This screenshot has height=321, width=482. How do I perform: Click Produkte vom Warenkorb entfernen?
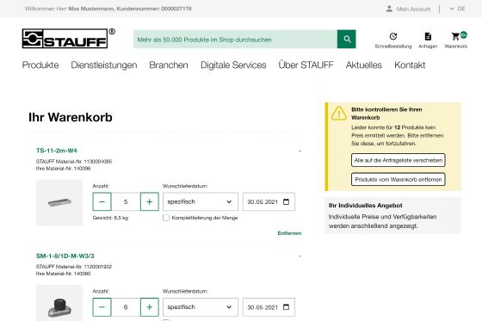398,179
